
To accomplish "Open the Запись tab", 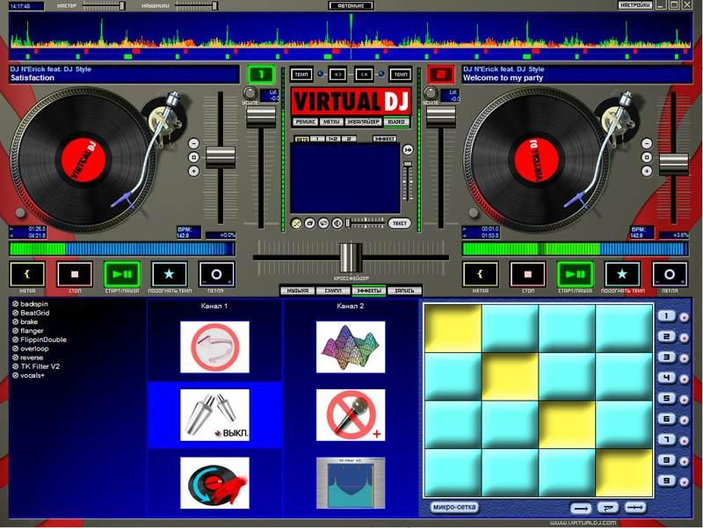I will pyautogui.click(x=404, y=290).
